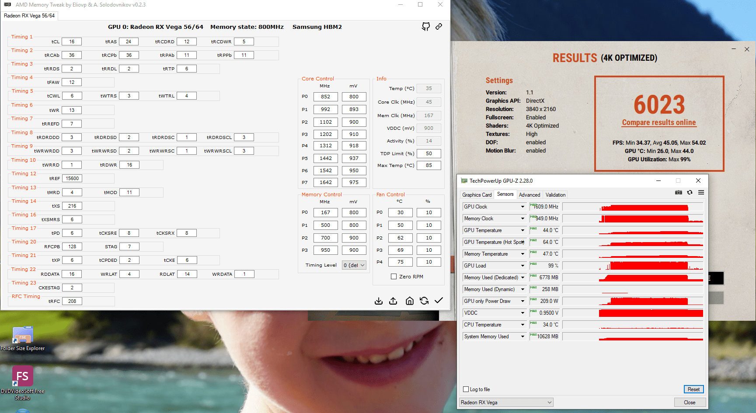Screen dimensions: 756x413
Task: Click the VDDC sensor graph in GPU-Z
Action: [x=633, y=313]
